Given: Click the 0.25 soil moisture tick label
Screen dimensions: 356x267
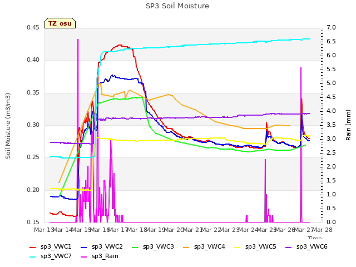Looking at the screenshot, I should click(33, 157).
